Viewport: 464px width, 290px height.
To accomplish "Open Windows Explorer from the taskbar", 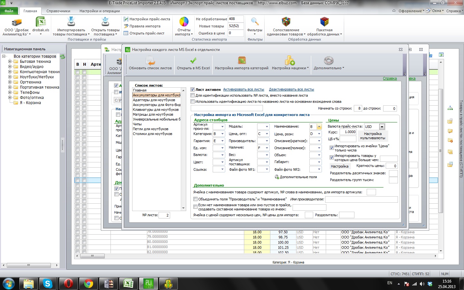I will 28,284.
